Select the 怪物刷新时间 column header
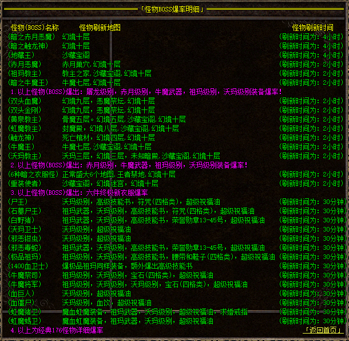349x341 pixels. (313, 28)
